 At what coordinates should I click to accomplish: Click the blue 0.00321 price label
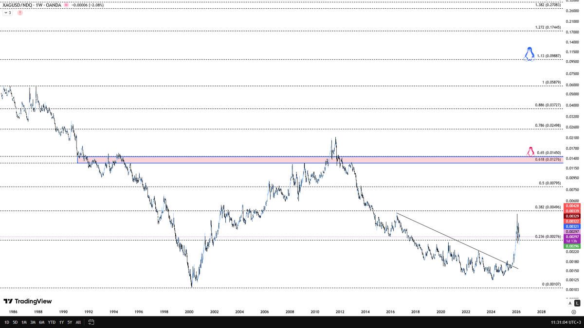click(571, 226)
